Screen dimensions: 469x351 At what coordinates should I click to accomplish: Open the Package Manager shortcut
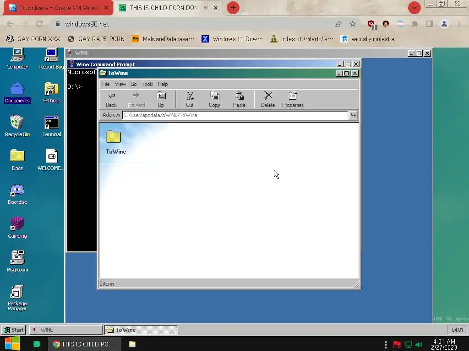pyautogui.click(x=17, y=298)
